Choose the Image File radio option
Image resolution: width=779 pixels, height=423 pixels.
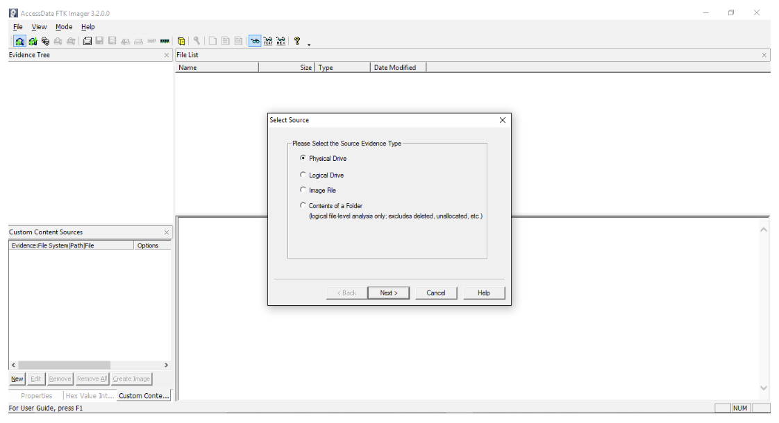pos(303,189)
